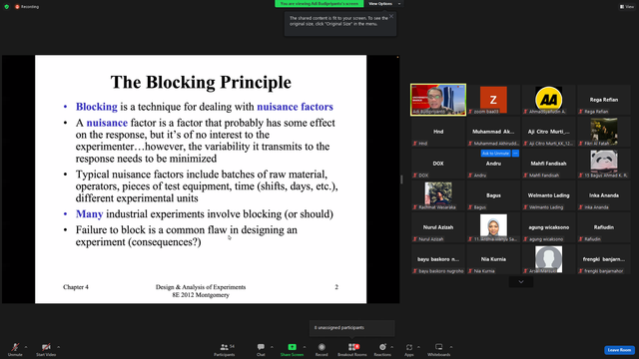Select Aji Citro Murti participant tile
639x359 pixels.
548,132
